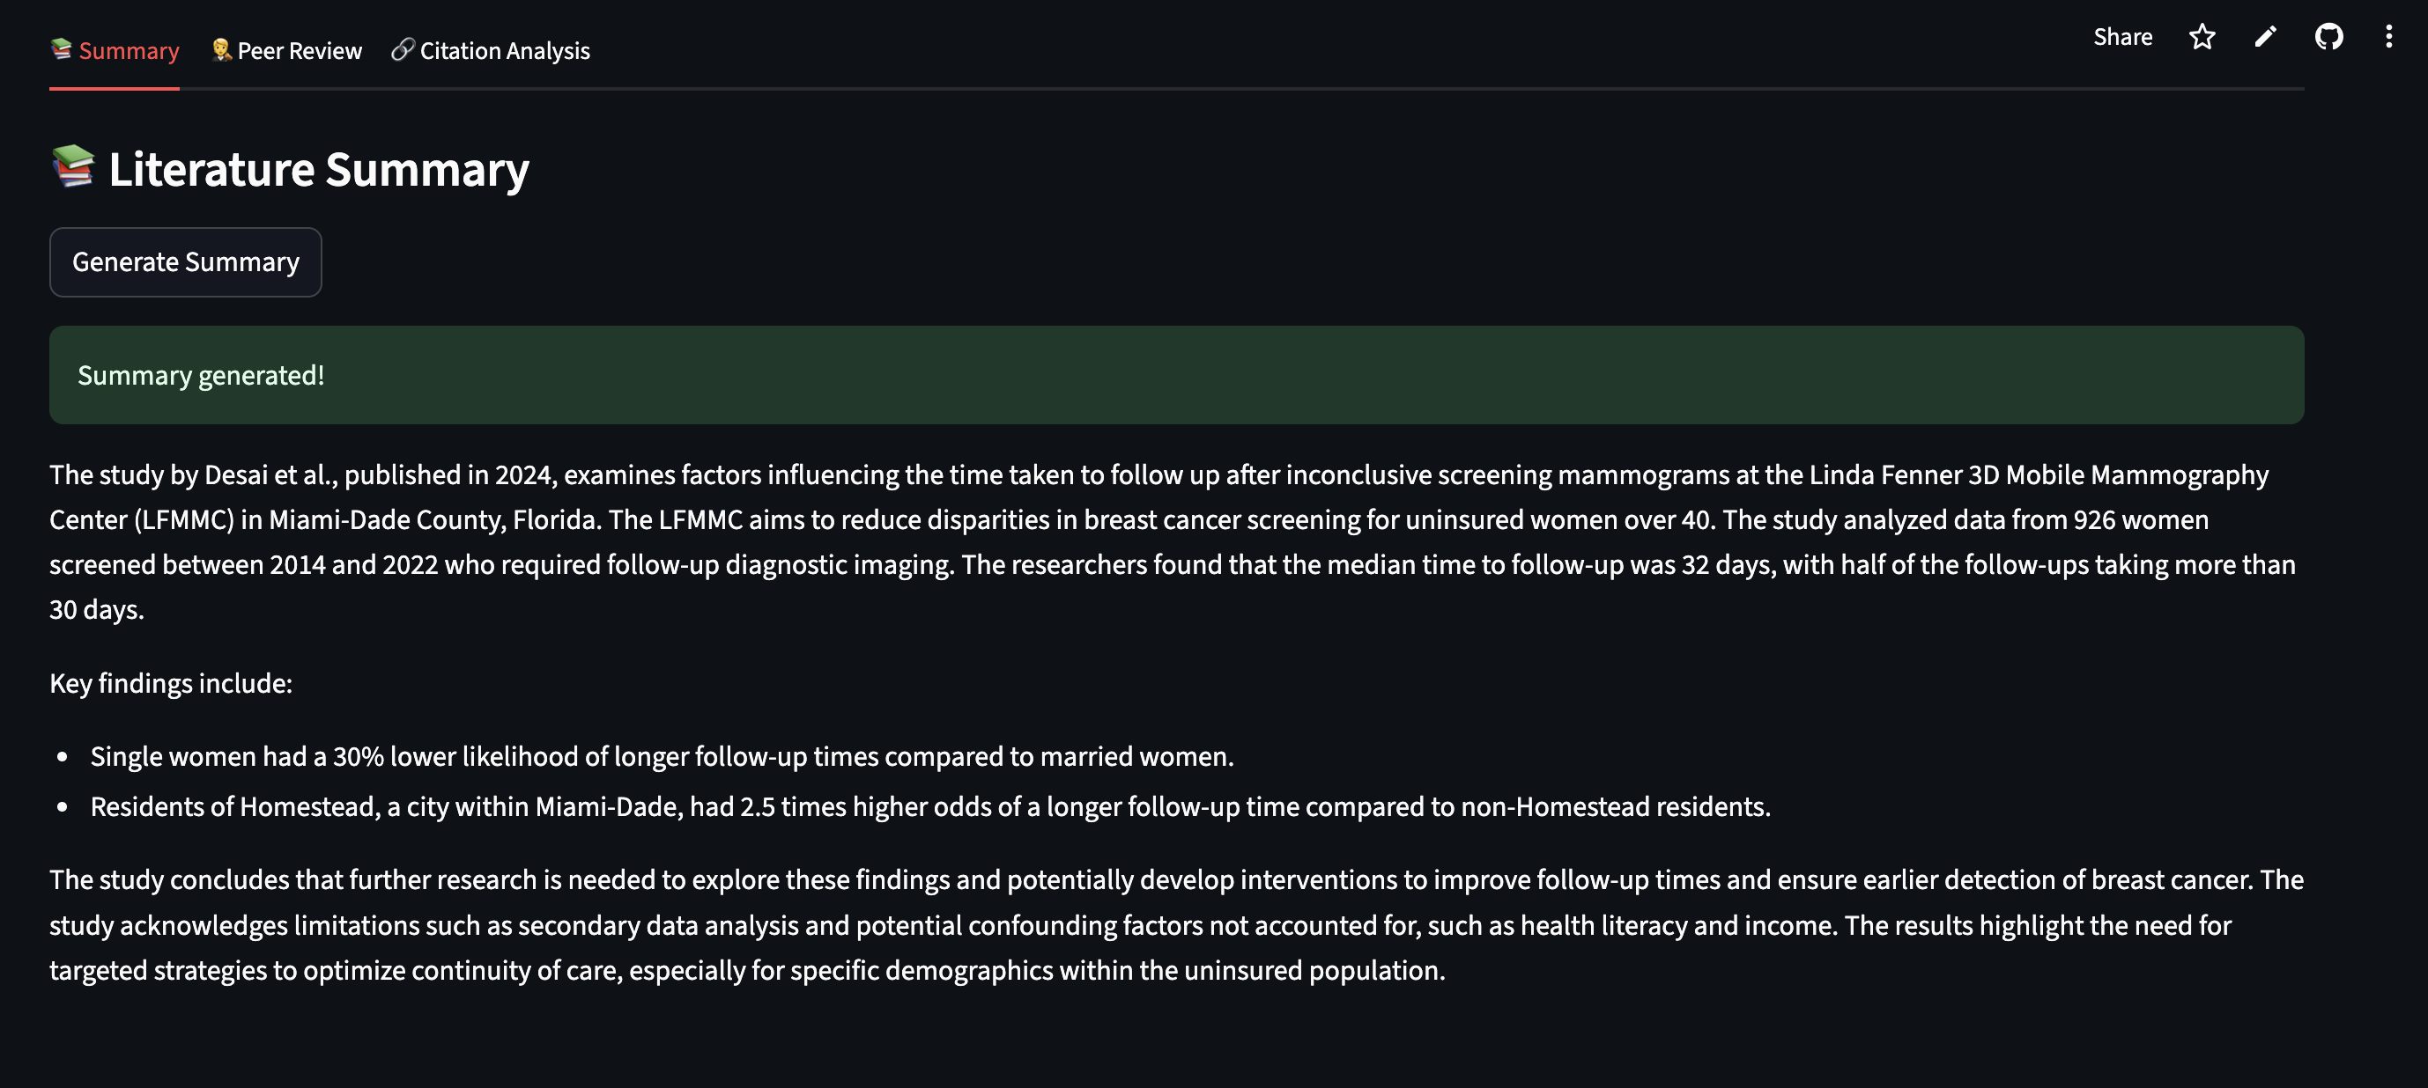Click the star icon to favorite app
Screen dimensions: 2428x1088
tap(2202, 38)
